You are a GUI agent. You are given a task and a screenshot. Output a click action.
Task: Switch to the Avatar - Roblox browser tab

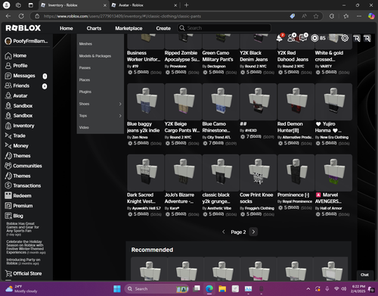tap(144, 5)
